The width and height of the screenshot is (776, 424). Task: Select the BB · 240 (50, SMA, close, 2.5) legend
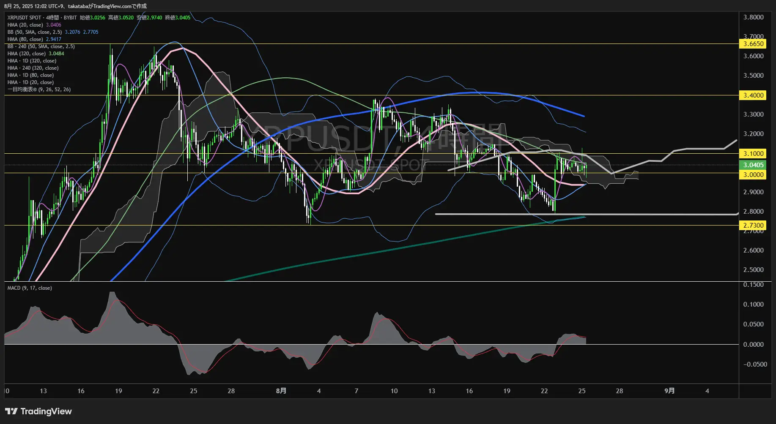click(x=41, y=46)
